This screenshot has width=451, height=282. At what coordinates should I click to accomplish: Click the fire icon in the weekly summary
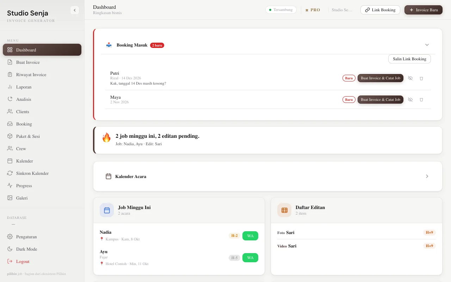click(106, 137)
